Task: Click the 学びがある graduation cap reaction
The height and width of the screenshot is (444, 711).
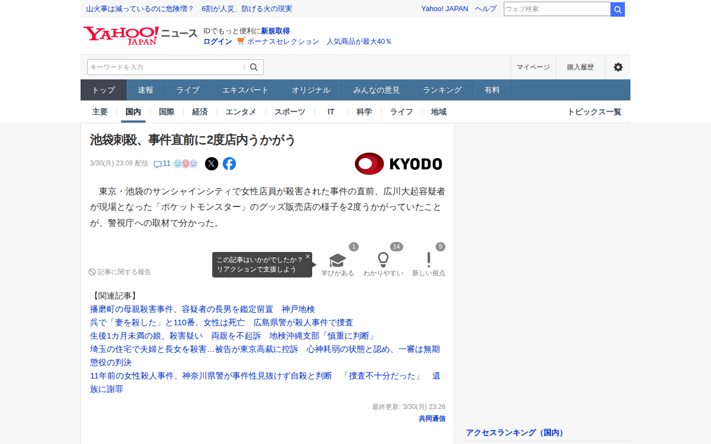Action: [338, 264]
